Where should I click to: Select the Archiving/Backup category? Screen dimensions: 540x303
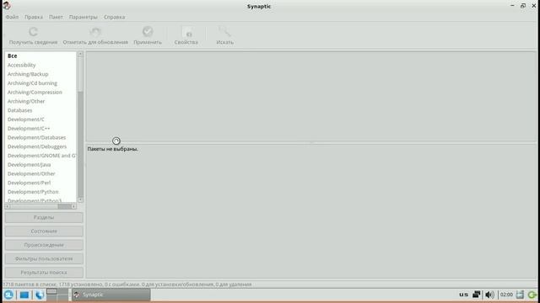point(40,74)
